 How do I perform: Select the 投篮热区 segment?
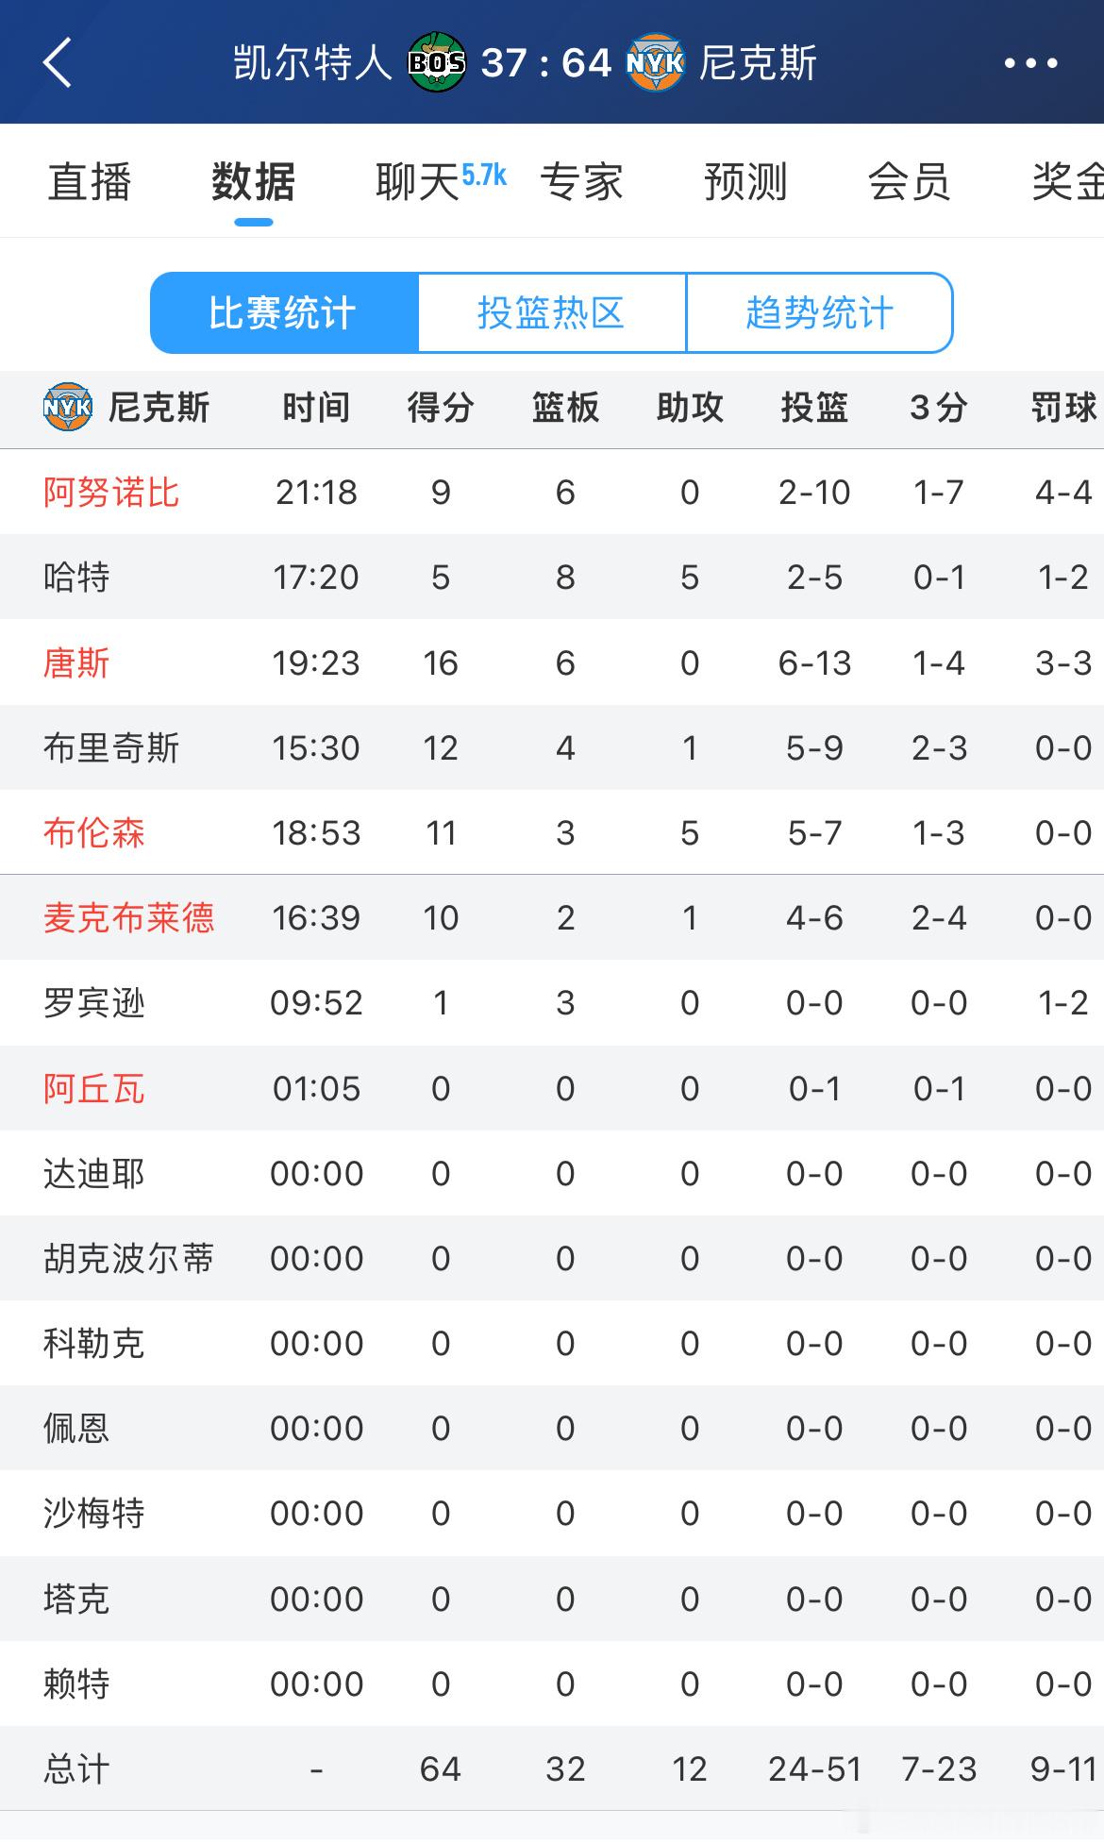point(552,312)
